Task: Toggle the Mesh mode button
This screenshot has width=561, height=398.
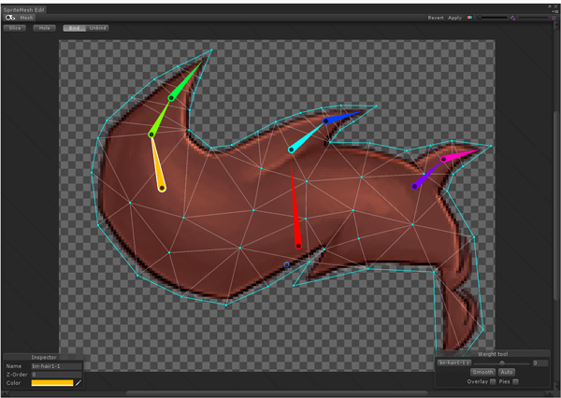Action: (x=26, y=18)
